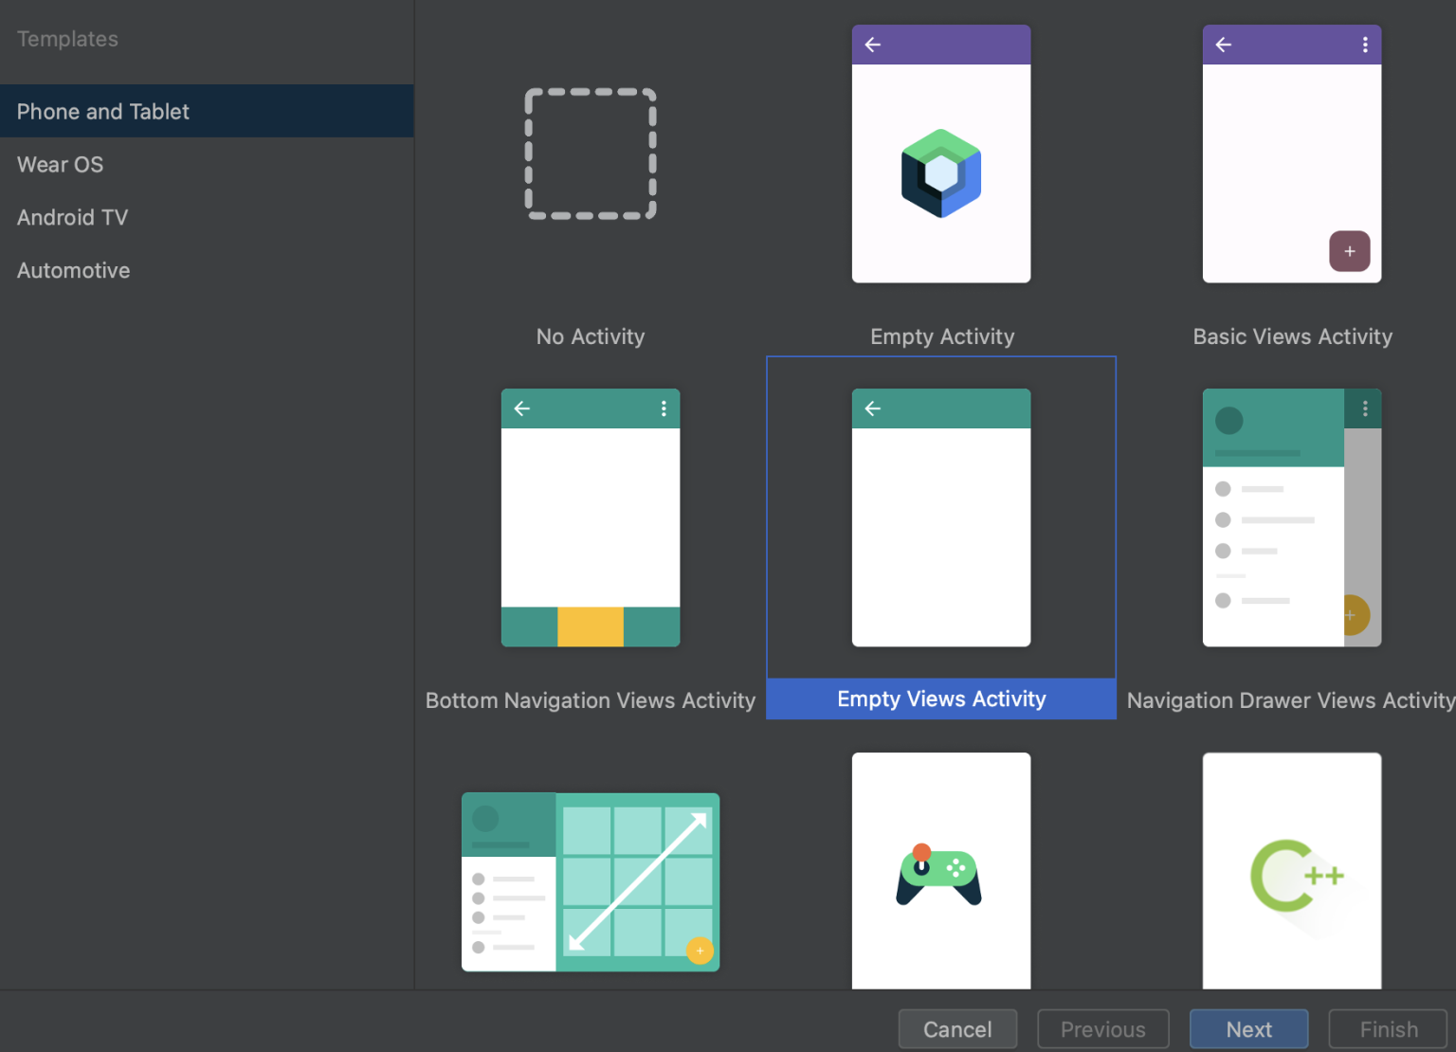Image resolution: width=1456 pixels, height=1052 pixels.
Task: Open the Phone and Tablet category
Action: click(x=103, y=112)
